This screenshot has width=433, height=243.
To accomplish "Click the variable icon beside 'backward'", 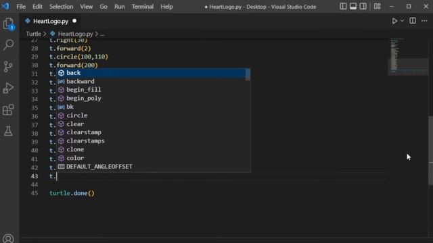I will click(x=62, y=81).
